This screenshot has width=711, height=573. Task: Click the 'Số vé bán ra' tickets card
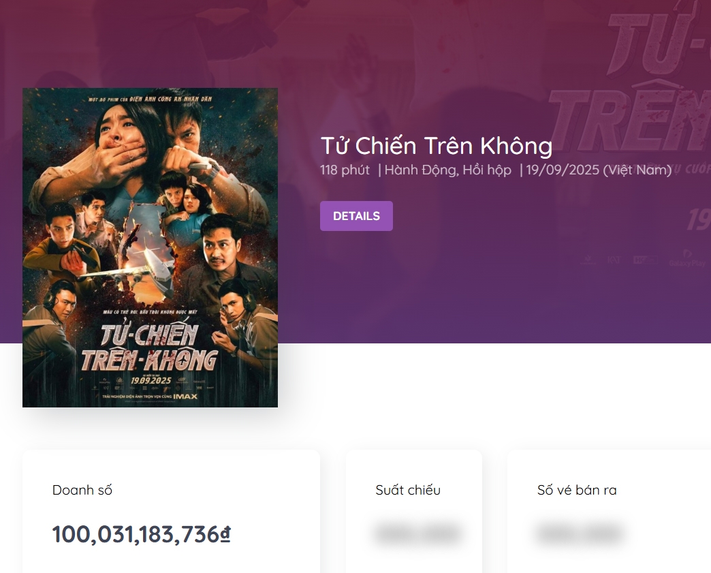[608, 511]
